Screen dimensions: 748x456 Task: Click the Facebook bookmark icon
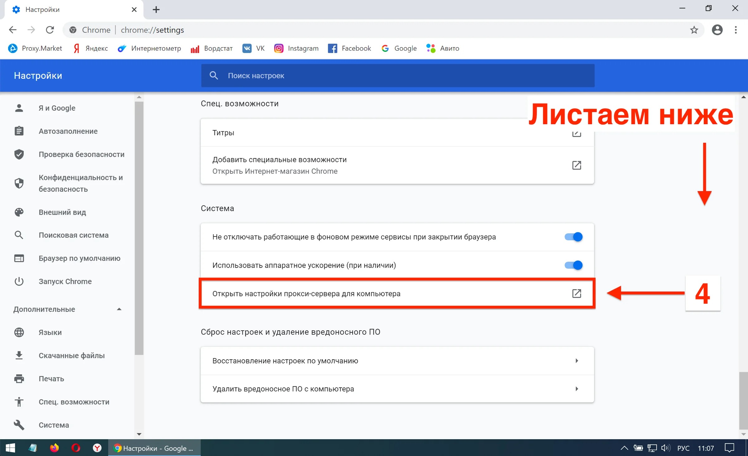click(x=332, y=48)
